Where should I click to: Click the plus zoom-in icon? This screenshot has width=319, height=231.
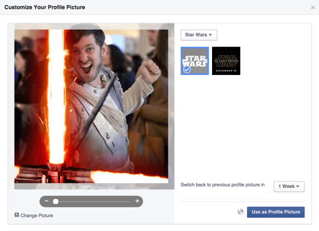[137, 201]
